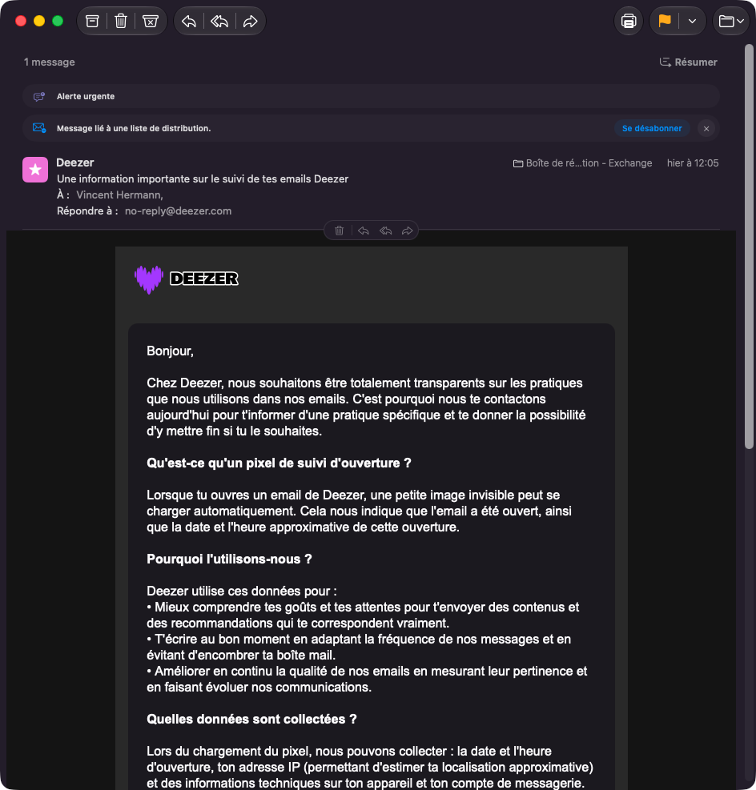Image resolution: width=756 pixels, height=790 pixels.
Task: Open the flag color dropdown chevron
Action: [693, 21]
